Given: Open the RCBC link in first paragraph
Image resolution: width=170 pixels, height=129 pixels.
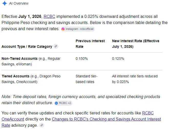Looking at the screenshot, I should click(x=49, y=16).
